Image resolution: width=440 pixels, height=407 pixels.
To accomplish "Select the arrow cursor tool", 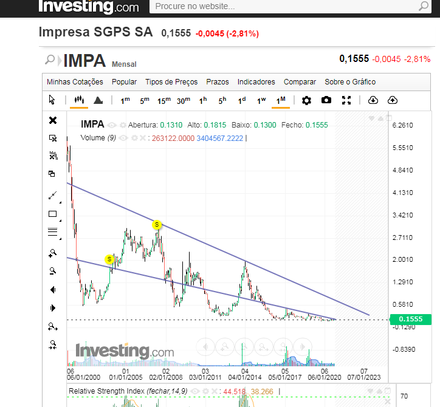I will click(x=52, y=100).
